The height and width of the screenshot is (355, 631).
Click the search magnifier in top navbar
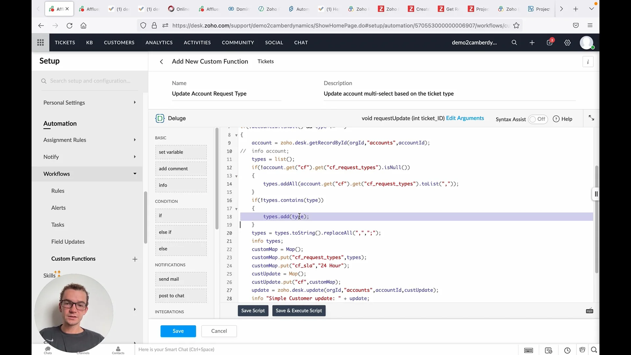coord(514,42)
